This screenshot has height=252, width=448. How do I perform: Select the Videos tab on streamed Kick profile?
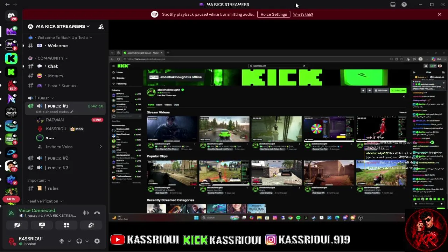(168, 105)
